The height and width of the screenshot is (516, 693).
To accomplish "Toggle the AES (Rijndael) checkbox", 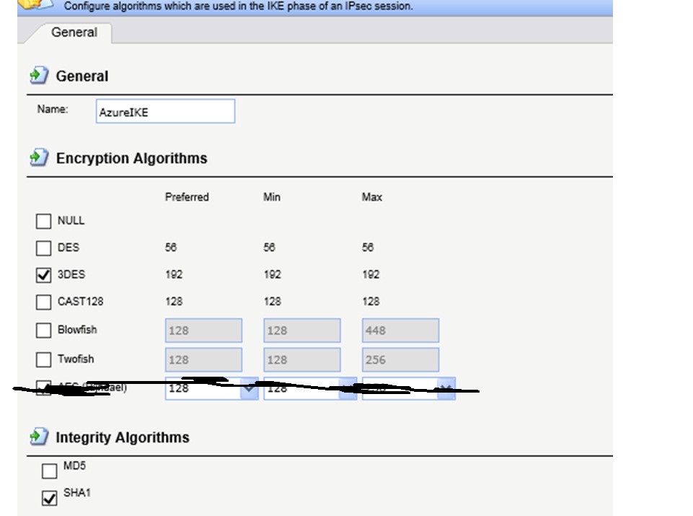I will click(x=44, y=388).
